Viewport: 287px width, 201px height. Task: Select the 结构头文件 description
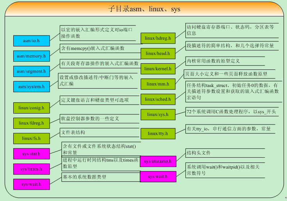tap(198, 153)
